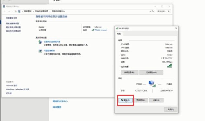Click the set up new connection icon
Image resolution: width=205 pixels, height=121 pixels.
point(40,42)
